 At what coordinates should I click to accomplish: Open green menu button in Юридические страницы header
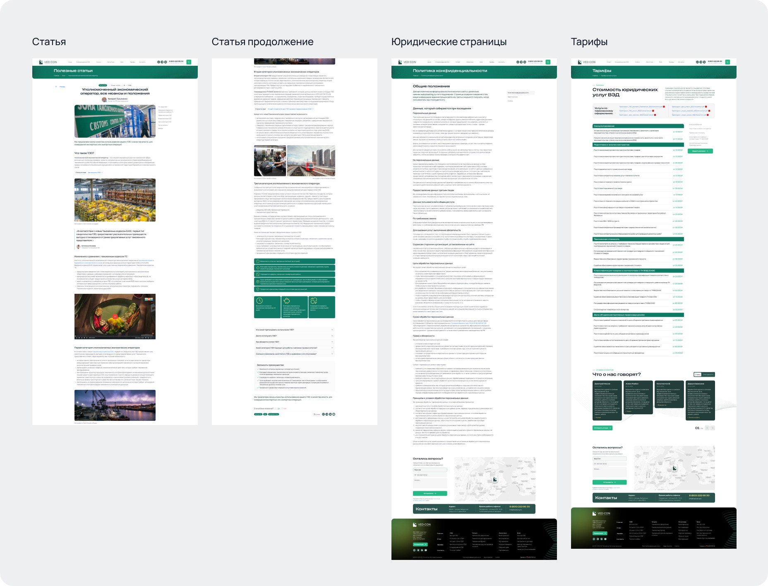coord(548,62)
